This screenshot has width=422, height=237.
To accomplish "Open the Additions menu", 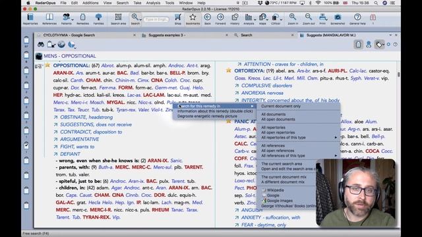I will coord(90,3).
